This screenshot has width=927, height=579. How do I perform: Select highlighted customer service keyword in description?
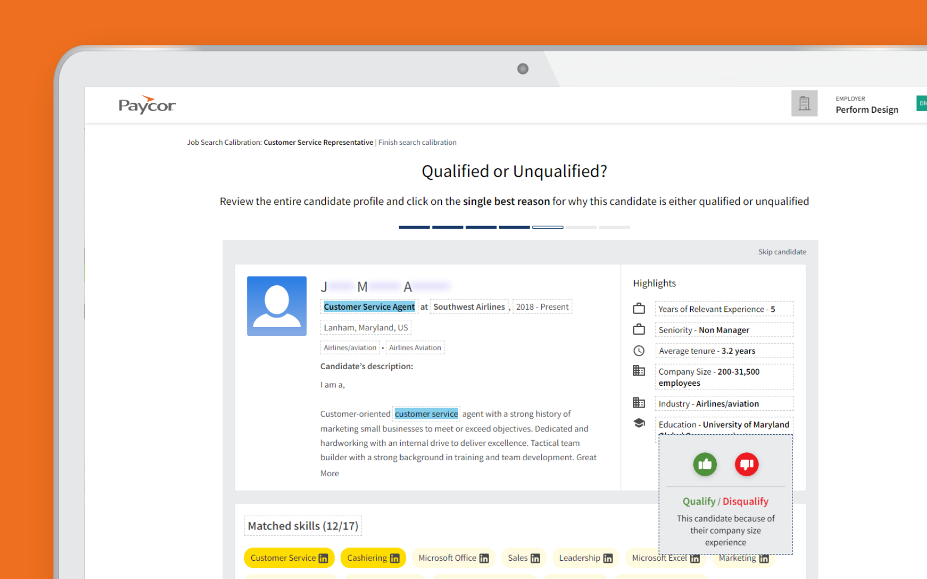point(426,414)
